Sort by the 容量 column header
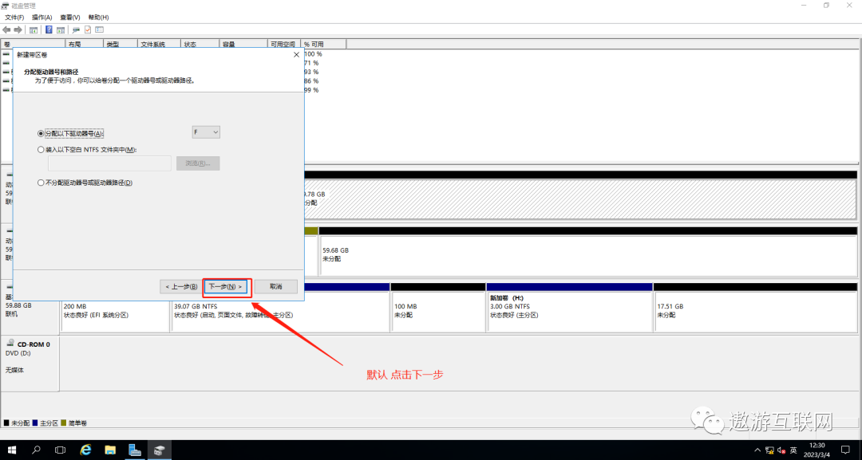 coord(243,44)
